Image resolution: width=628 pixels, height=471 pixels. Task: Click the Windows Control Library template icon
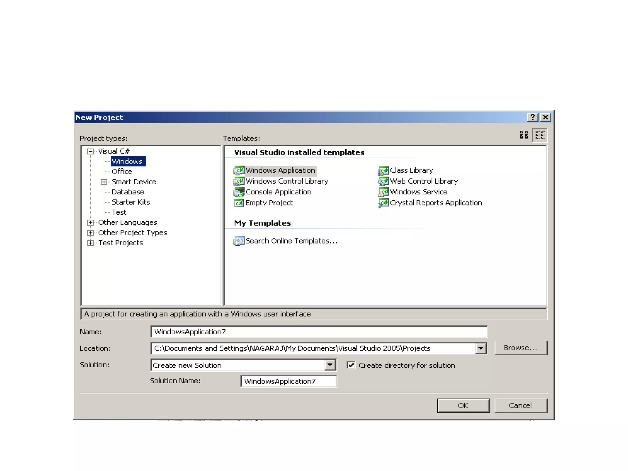[x=239, y=181]
